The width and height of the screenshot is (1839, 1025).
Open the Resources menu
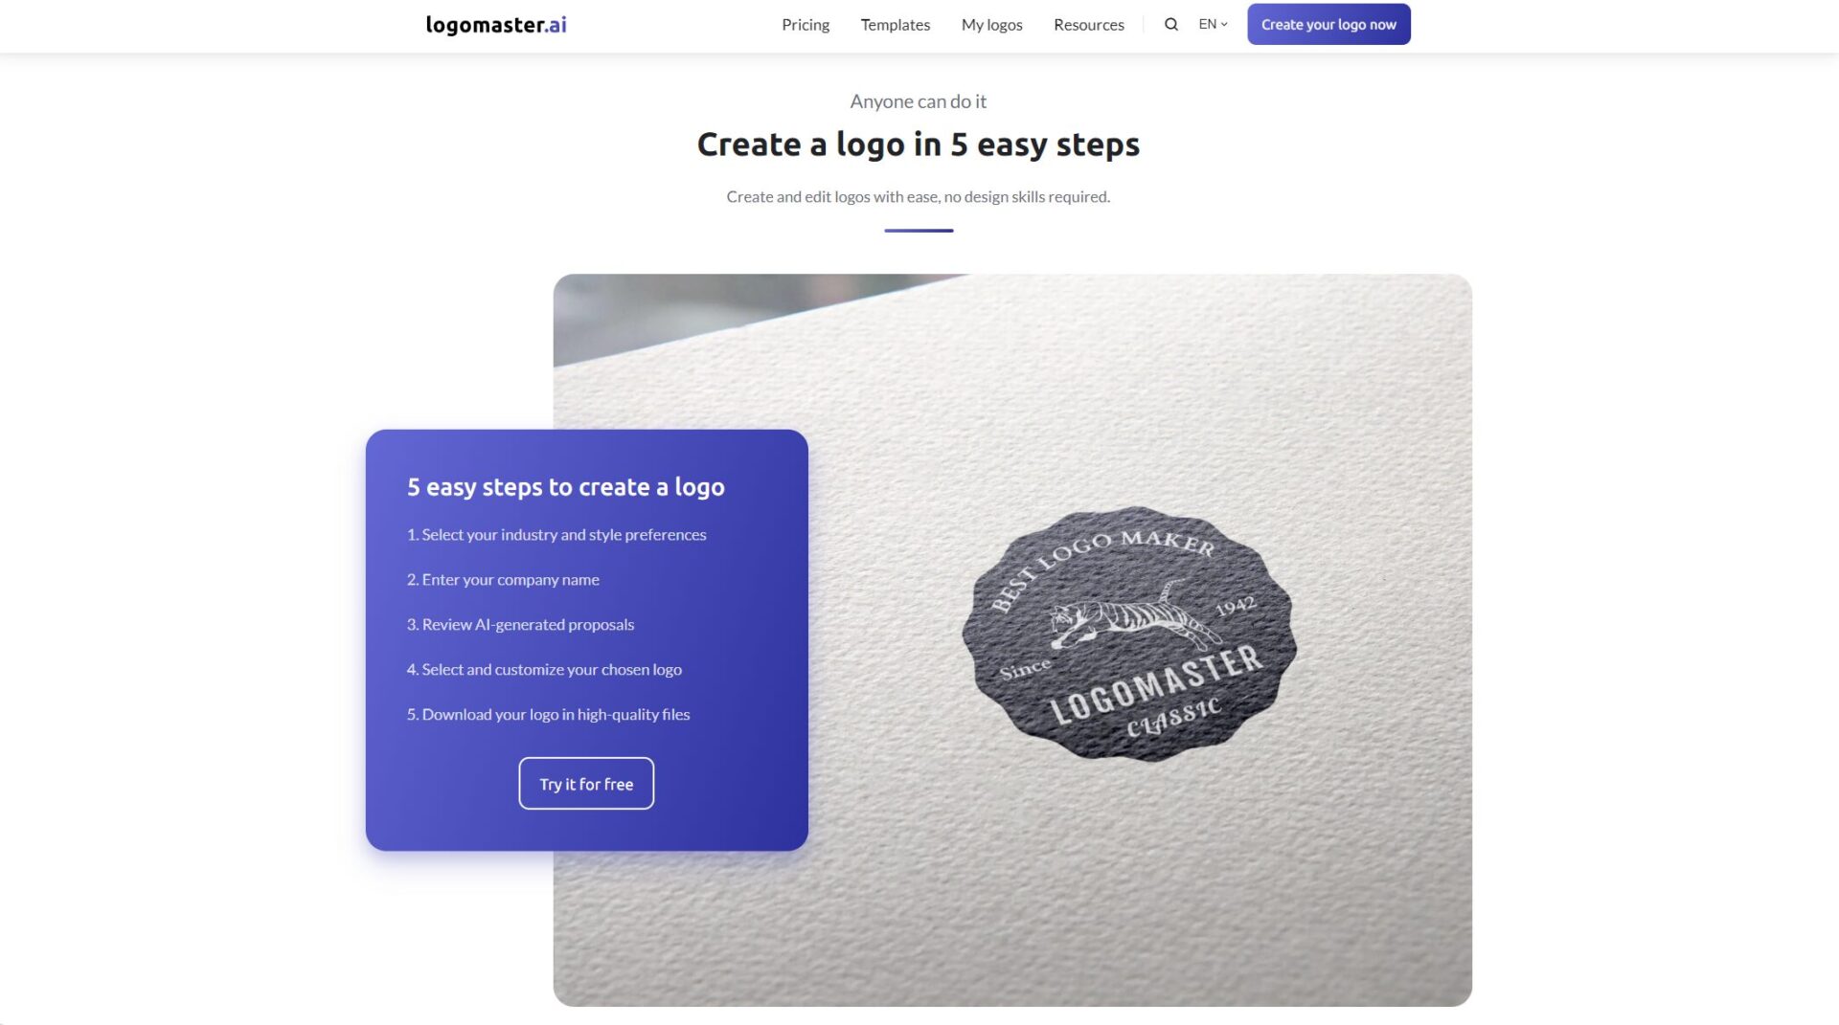click(x=1088, y=25)
